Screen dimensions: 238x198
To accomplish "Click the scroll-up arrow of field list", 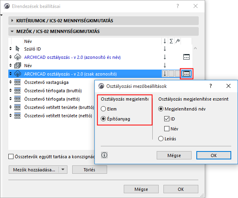I will [x=195, y=49].
